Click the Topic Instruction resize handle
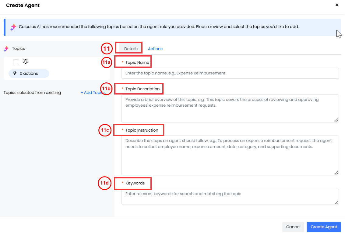345x234 pixels. (336, 173)
